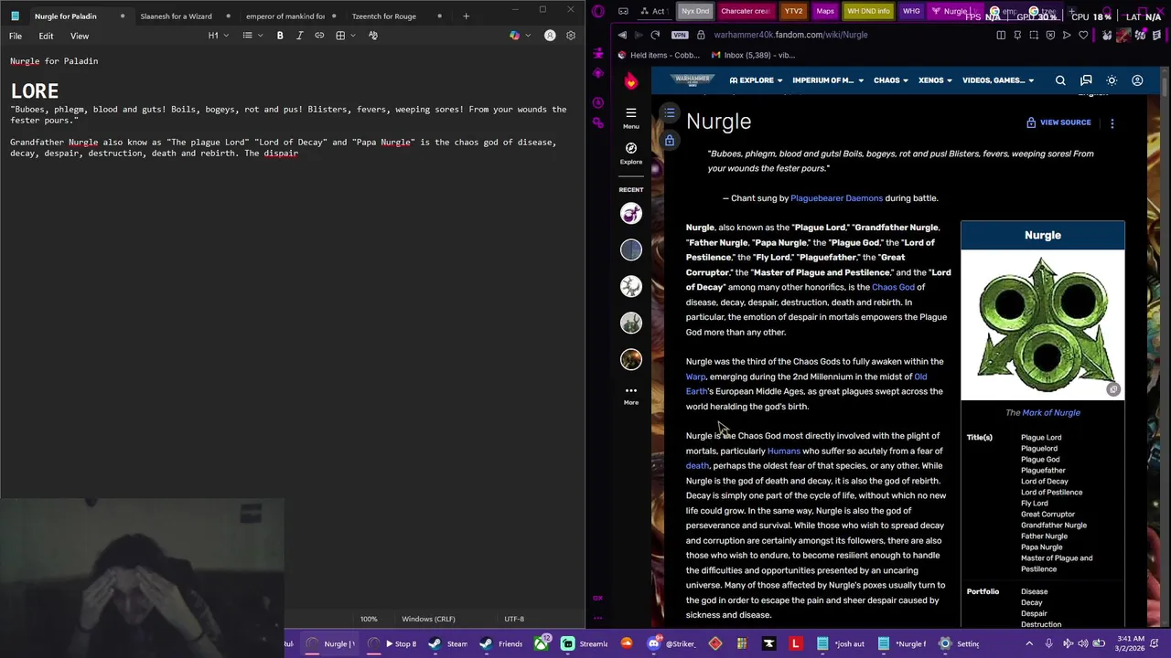Open the wiki Discuss chat icon

1086,80
